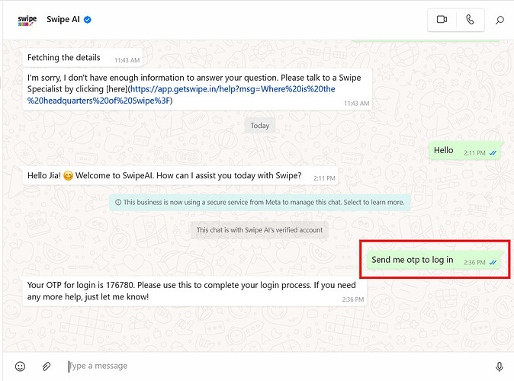Image resolution: width=514 pixels, height=381 pixels.
Task: Select the 'Send me otp to log in' message
Action: 433,260
